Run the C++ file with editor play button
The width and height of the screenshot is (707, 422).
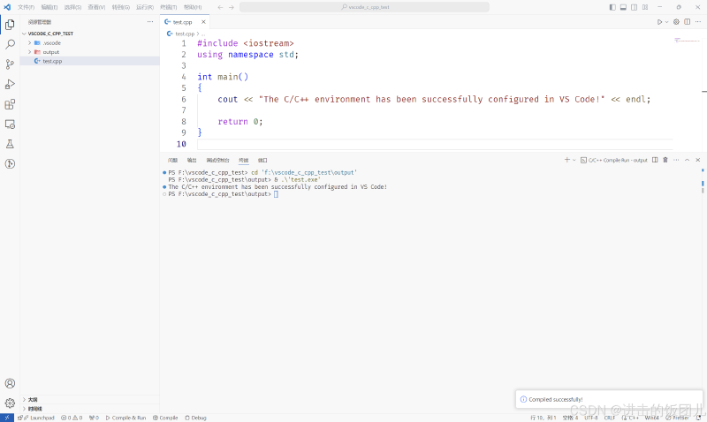click(x=659, y=21)
